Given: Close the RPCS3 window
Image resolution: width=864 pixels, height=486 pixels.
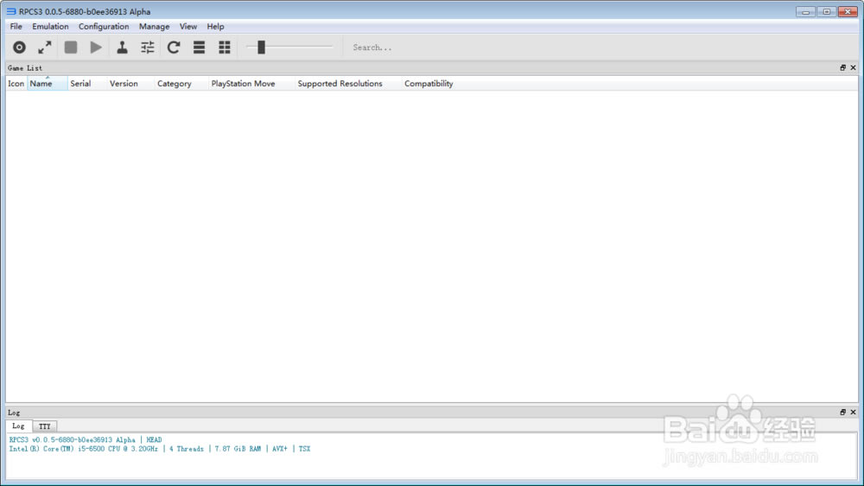Looking at the screenshot, I should pyautogui.click(x=848, y=11).
